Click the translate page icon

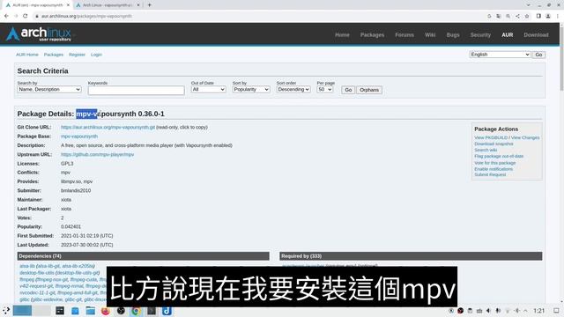click(499, 16)
